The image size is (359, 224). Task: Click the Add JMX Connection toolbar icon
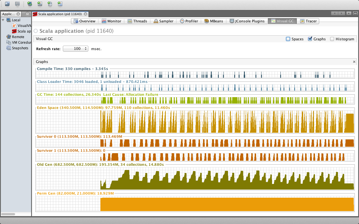coord(40,4)
